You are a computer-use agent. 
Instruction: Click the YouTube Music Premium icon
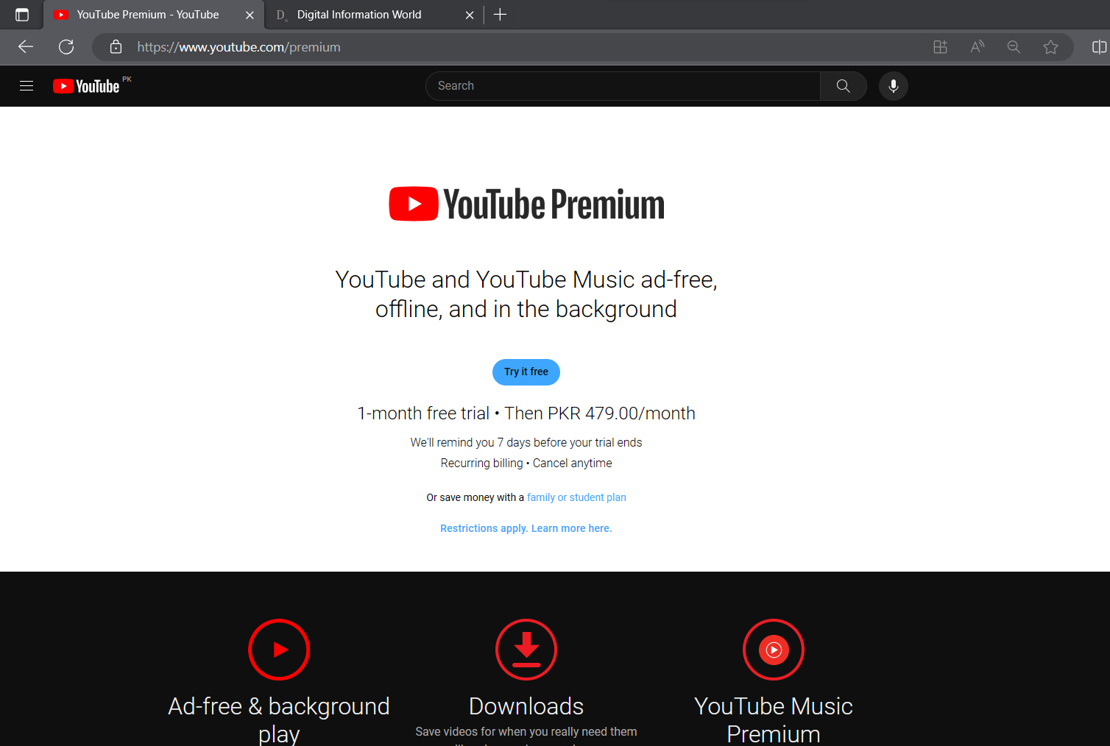(774, 650)
